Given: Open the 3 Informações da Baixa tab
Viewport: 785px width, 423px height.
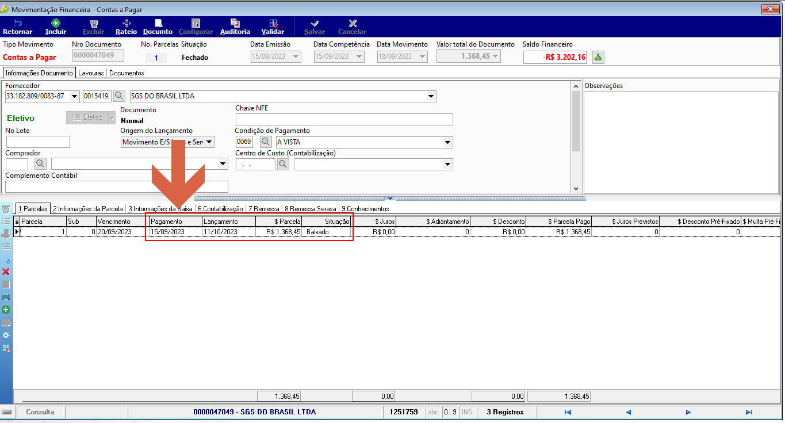Looking at the screenshot, I should 160,209.
